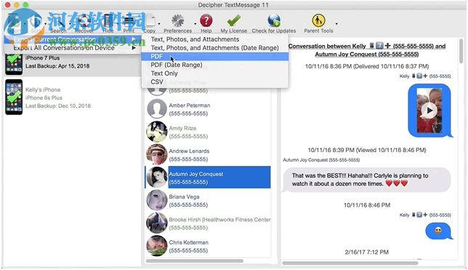Click Amber Peterman's placeholder avatar
This screenshot has height=270, width=468.
coord(157,109)
